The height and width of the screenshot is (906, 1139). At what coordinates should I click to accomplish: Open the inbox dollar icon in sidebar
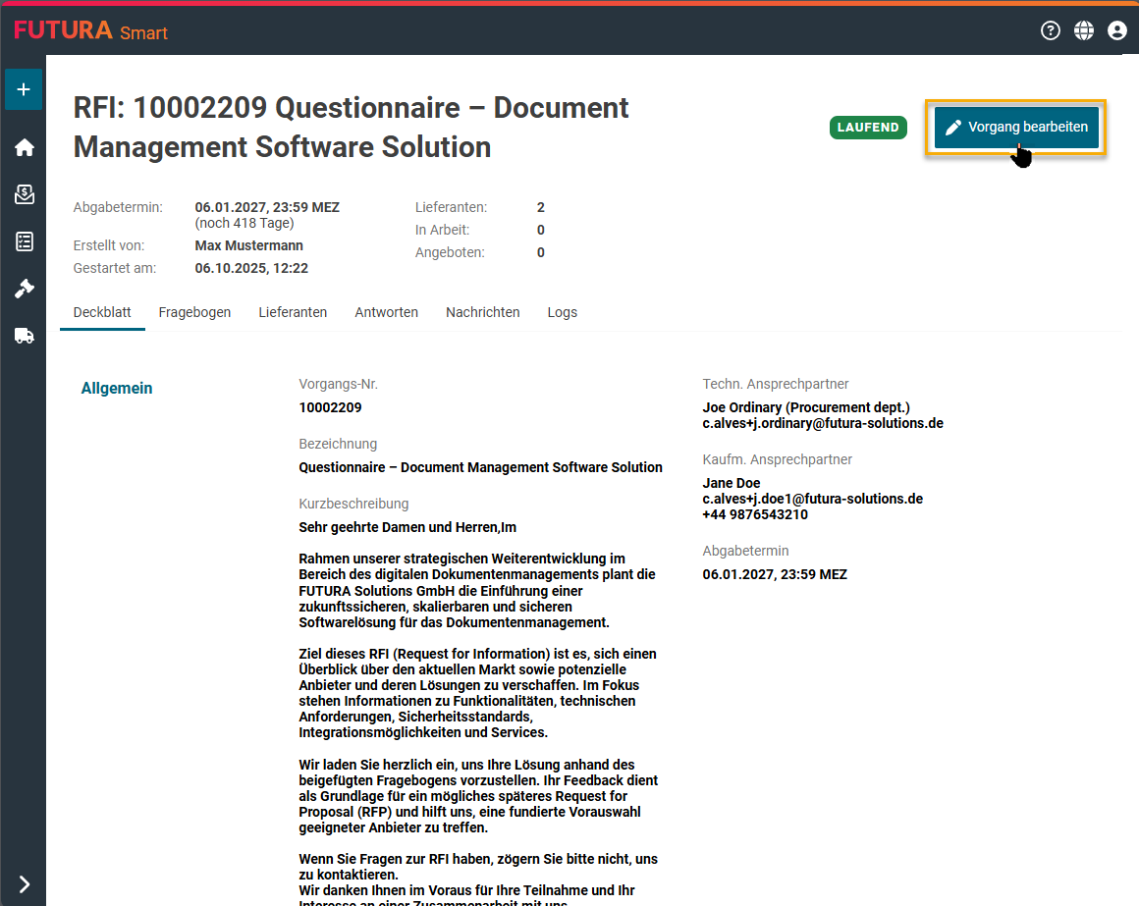24,194
